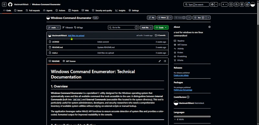The height and width of the screenshot is (125, 259).
Task: Open the LICENSE file
Action: 56,42
